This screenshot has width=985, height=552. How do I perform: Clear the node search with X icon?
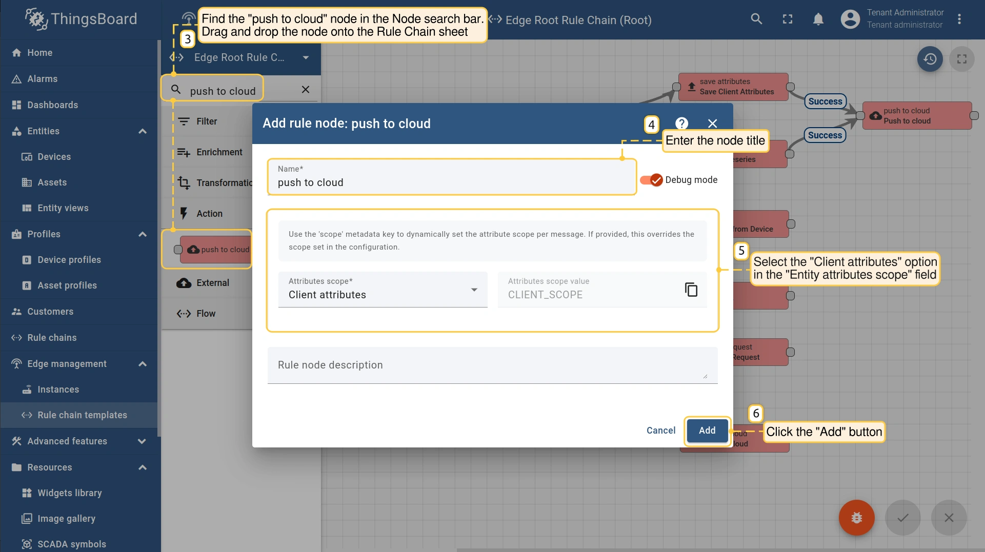(306, 90)
